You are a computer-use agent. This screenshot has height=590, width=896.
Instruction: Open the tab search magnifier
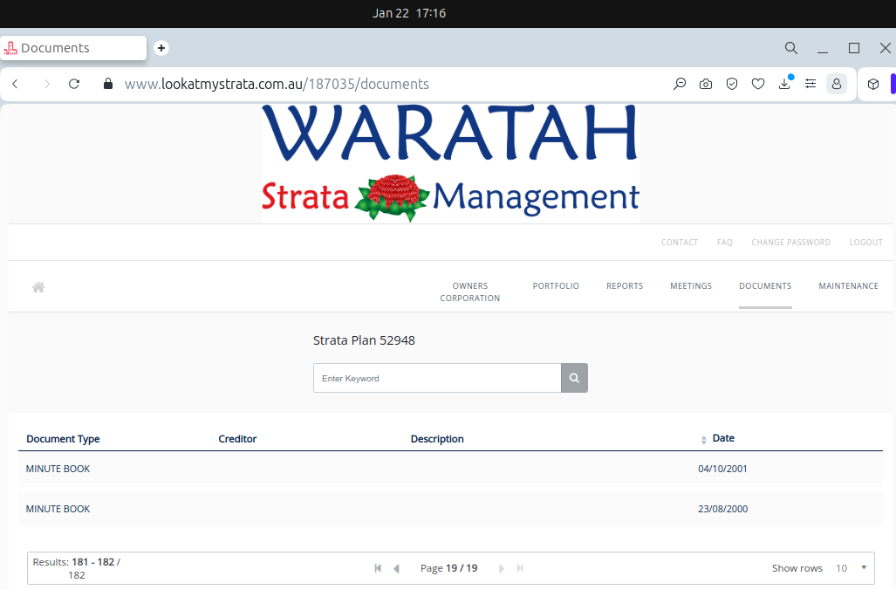pyautogui.click(x=790, y=48)
